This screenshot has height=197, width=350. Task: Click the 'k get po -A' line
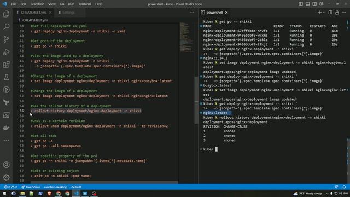pyautogui.click(x=42, y=141)
